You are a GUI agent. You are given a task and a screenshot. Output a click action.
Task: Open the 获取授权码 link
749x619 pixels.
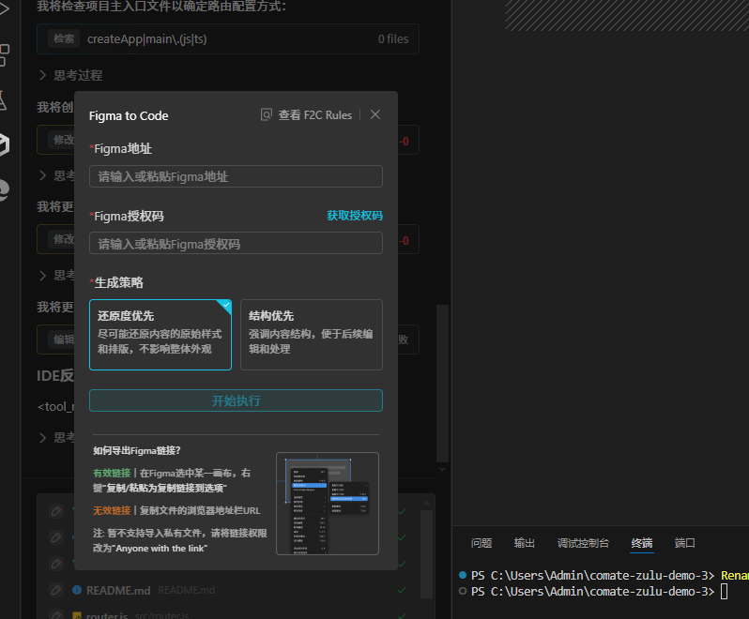point(355,216)
